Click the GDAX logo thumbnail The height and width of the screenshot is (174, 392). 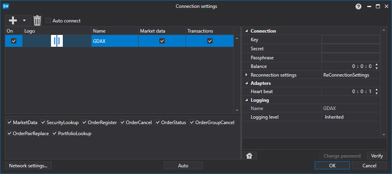click(57, 41)
